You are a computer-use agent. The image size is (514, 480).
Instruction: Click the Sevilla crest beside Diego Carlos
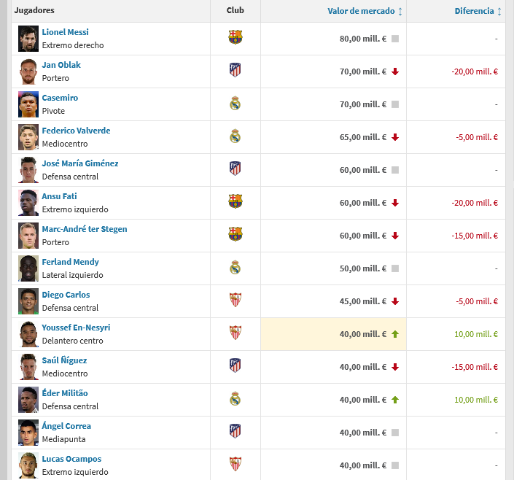pyautogui.click(x=235, y=300)
